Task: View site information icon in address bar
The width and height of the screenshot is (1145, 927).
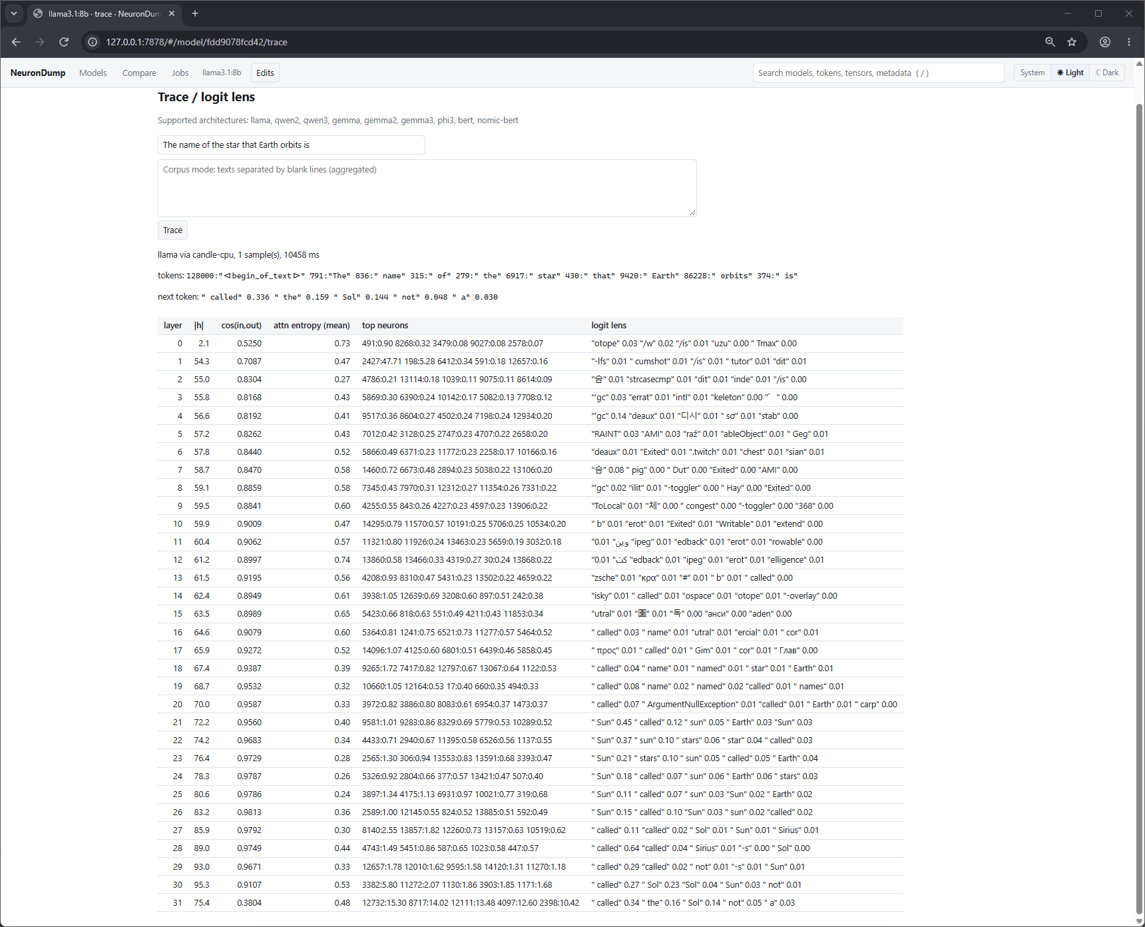Action: (93, 42)
